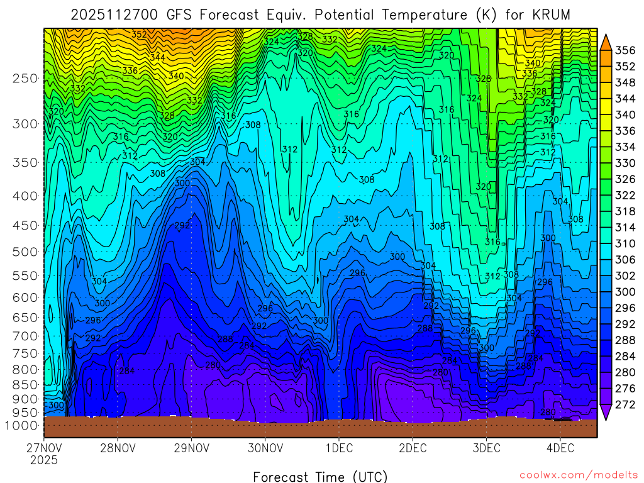Click the 302 color bar legend value

point(625,275)
